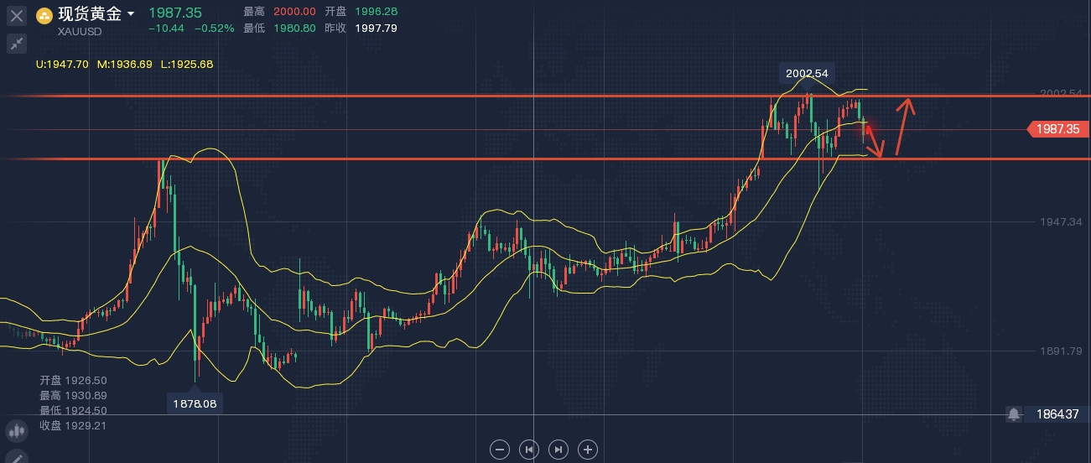Viewport: 1091px width, 463px height.
Task: Click the collapse fullscreen arrows icon
Action: pos(17,44)
